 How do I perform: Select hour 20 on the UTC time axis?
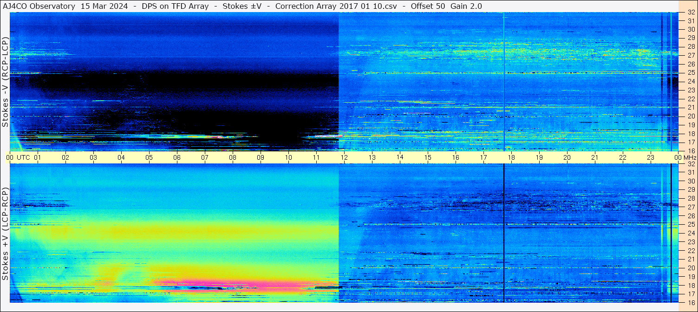pyautogui.click(x=567, y=157)
